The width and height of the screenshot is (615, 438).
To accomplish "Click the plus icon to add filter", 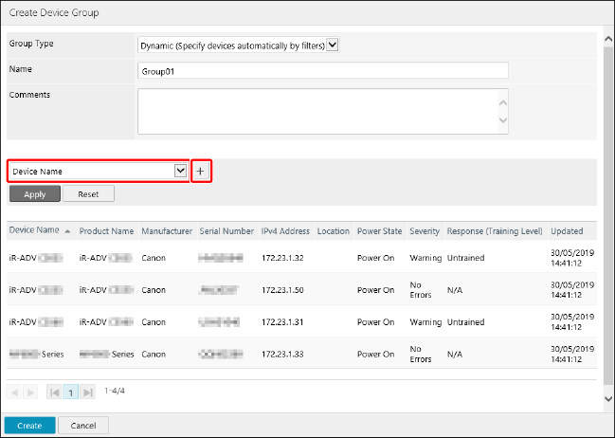I will tap(201, 171).
